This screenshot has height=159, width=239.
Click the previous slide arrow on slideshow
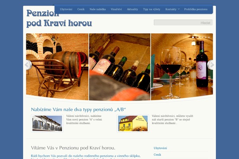pyautogui.click(x=28, y=65)
